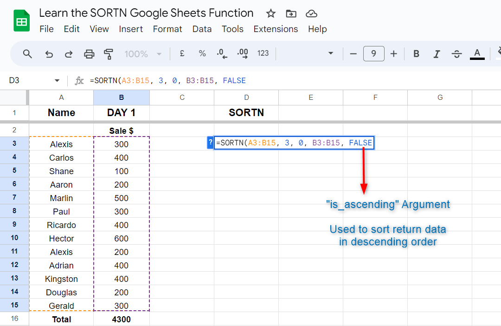Open the Insert menu
501x326 pixels.
point(131,29)
